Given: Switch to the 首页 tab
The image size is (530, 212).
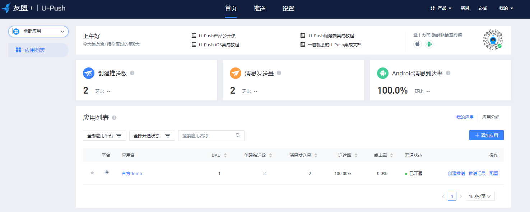Looking at the screenshot, I should pyautogui.click(x=231, y=9).
